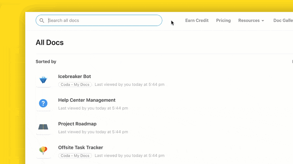Go to the Pricing page
Image resolution: width=293 pixels, height=164 pixels.
pyautogui.click(x=223, y=20)
